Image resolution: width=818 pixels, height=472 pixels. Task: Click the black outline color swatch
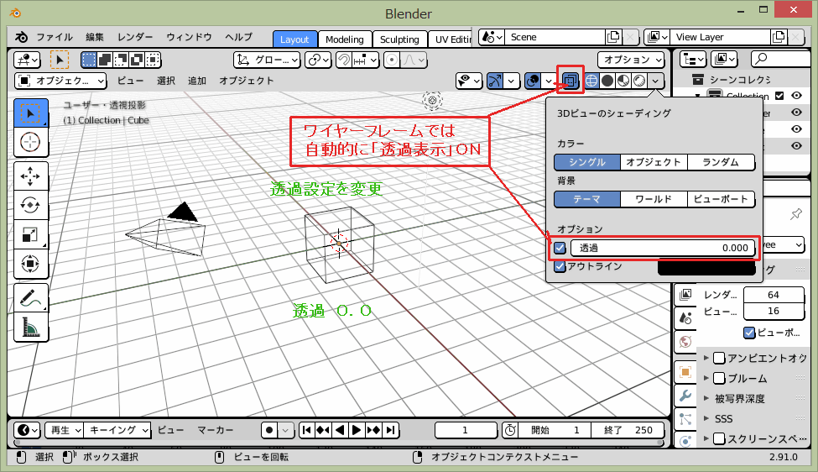click(706, 267)
